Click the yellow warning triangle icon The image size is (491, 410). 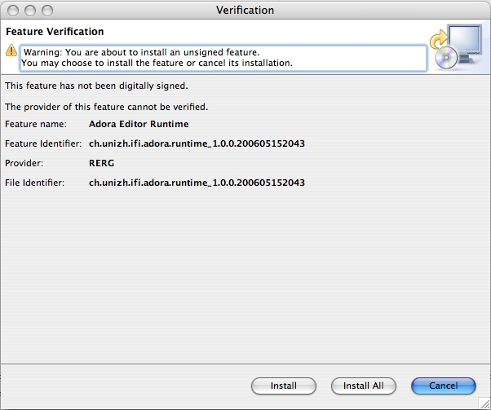(x=11, y=51)
